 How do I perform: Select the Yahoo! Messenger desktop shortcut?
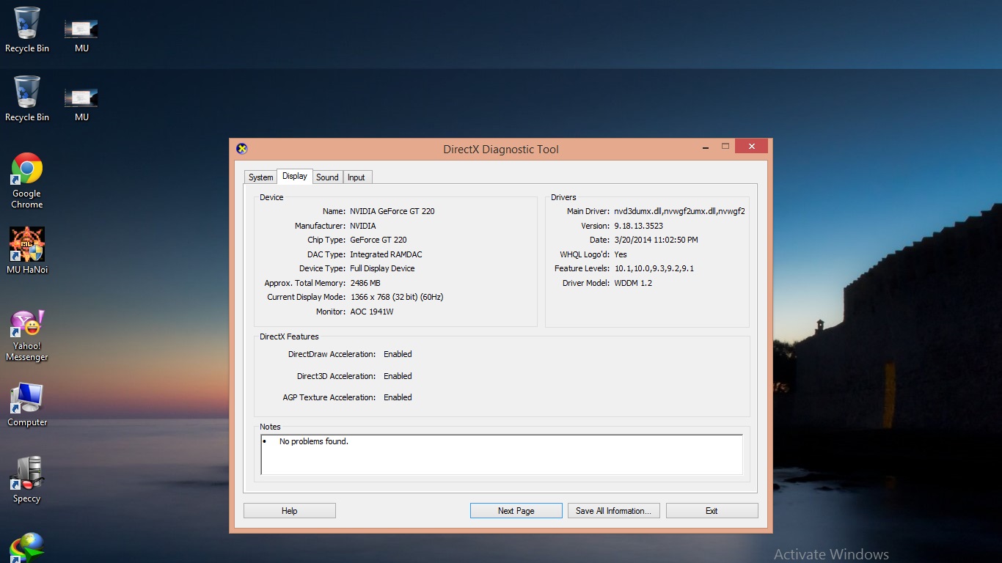point(27,336)
